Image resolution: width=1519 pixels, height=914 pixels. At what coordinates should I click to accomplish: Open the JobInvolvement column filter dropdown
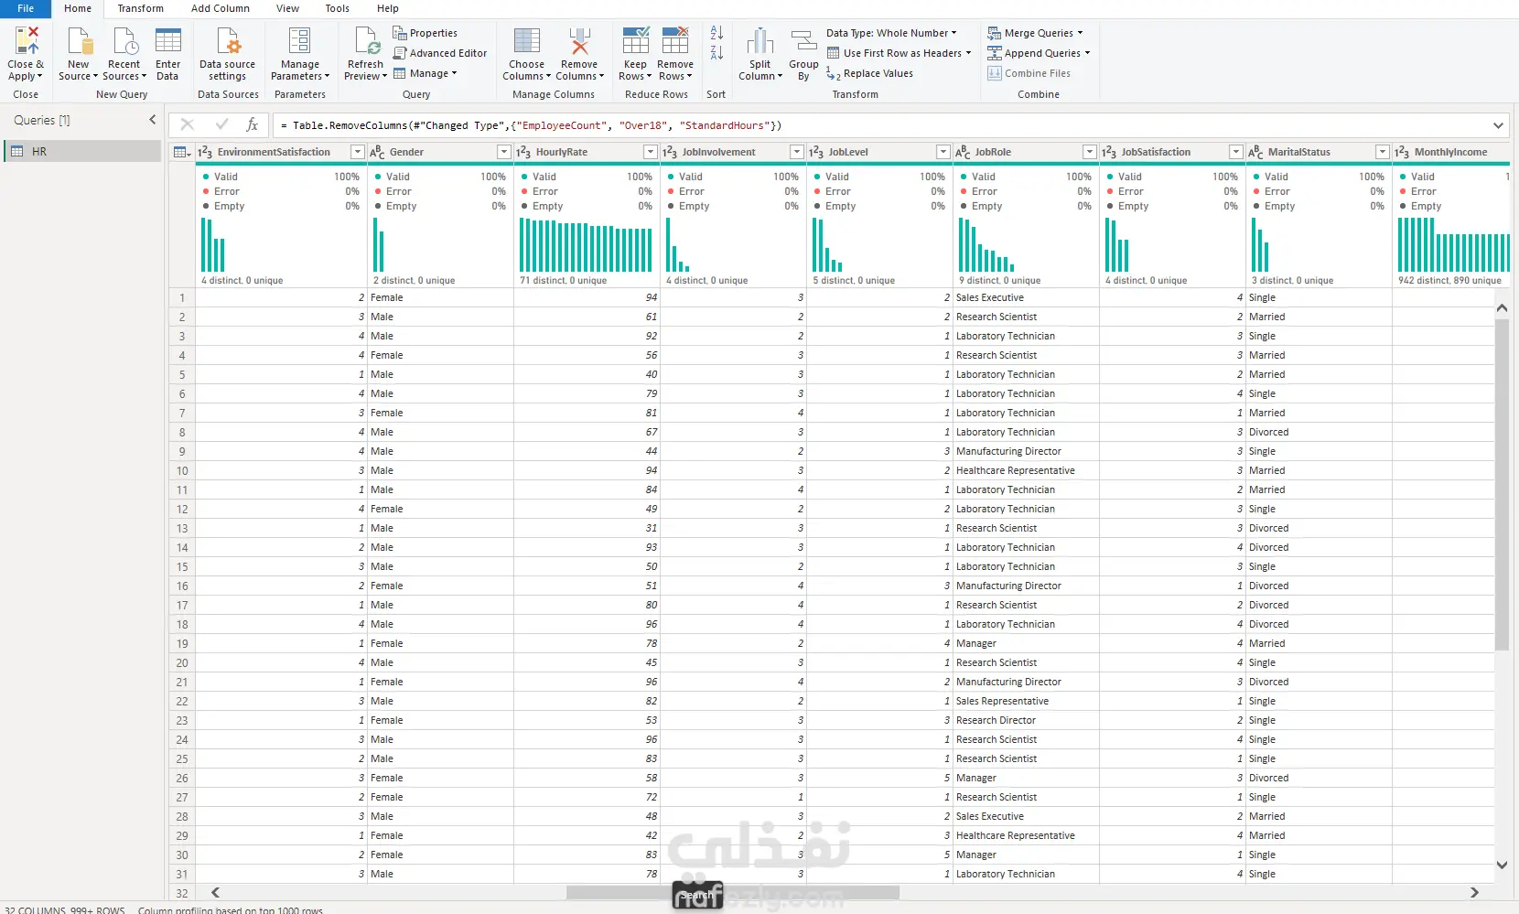coord(797,152)
